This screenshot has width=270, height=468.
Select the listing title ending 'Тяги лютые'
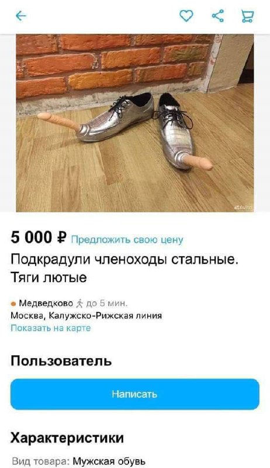click(124, 269)
